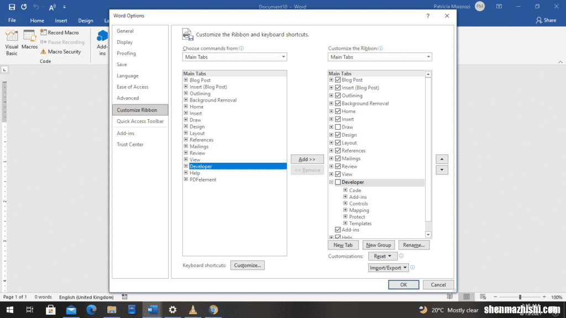566x318 pixels.
Task: Switch to Read Mode in the status bar
Action: 450,296
